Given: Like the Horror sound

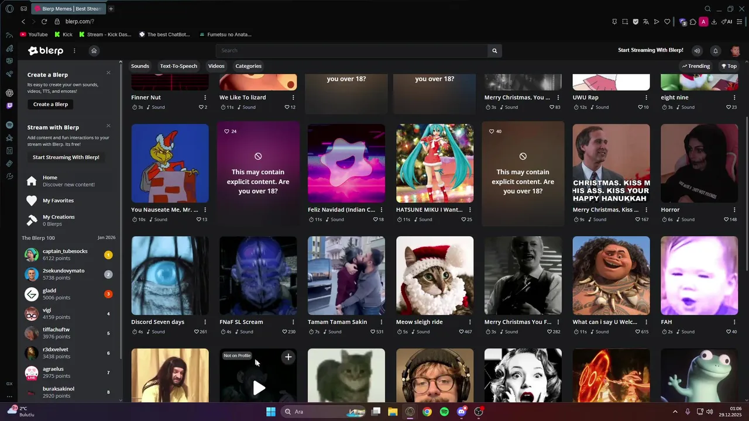Looking at the screenshot, I should pyautogui.click(x=727, y=219).
